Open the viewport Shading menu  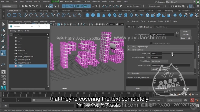click(18, 21)
